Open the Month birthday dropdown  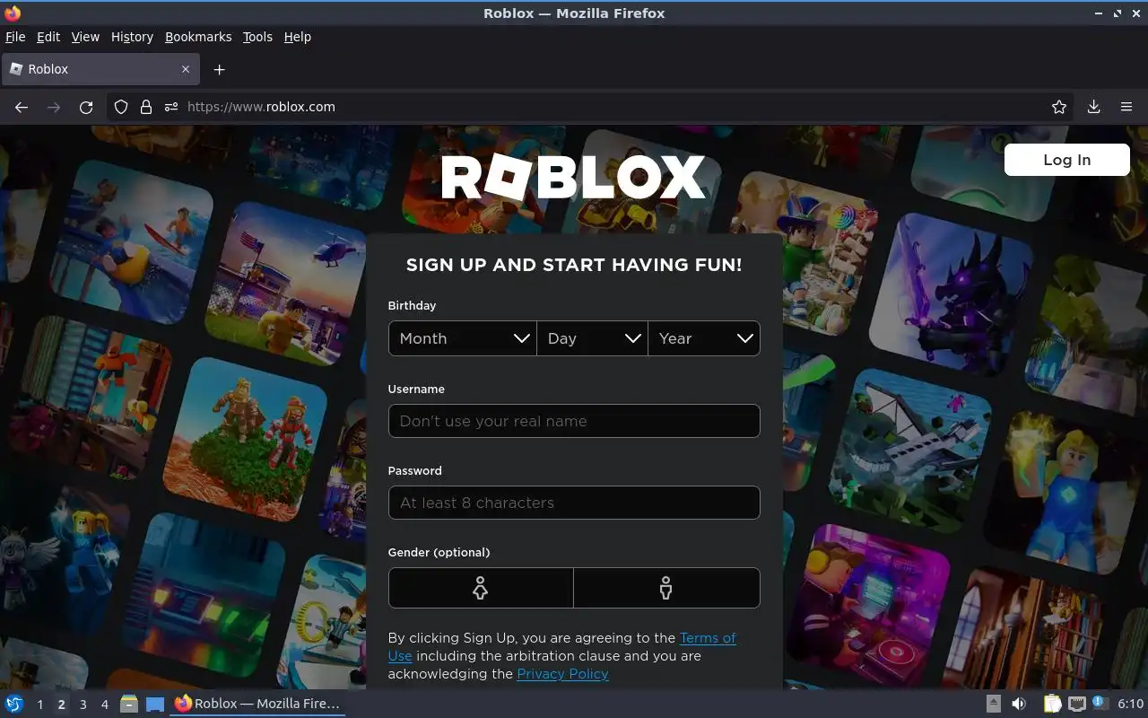462,338
